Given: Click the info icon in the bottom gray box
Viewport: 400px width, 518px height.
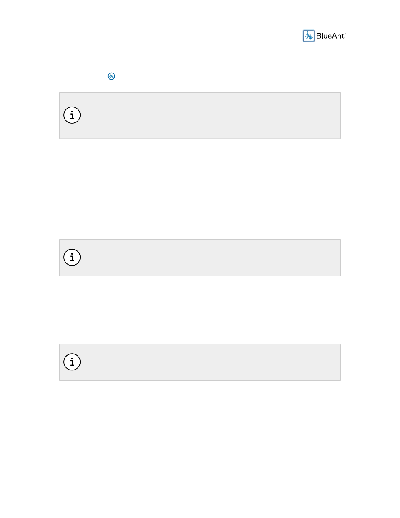Looking at the screenshot, I should [x=72, y=362].
